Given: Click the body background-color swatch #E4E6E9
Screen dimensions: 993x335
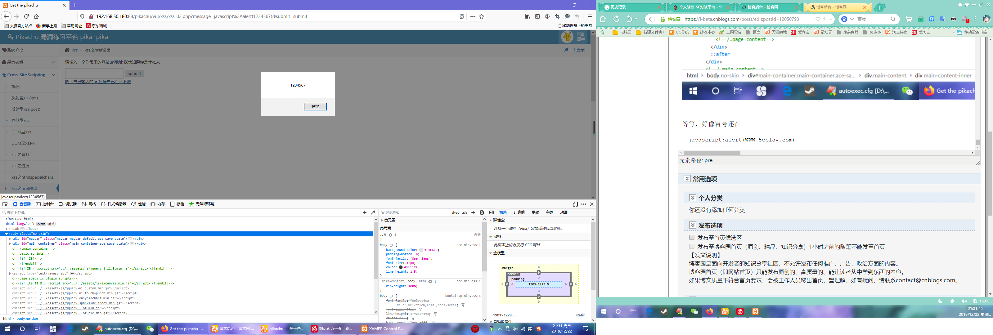Looking at the screenshot, I should pos(421,250).
